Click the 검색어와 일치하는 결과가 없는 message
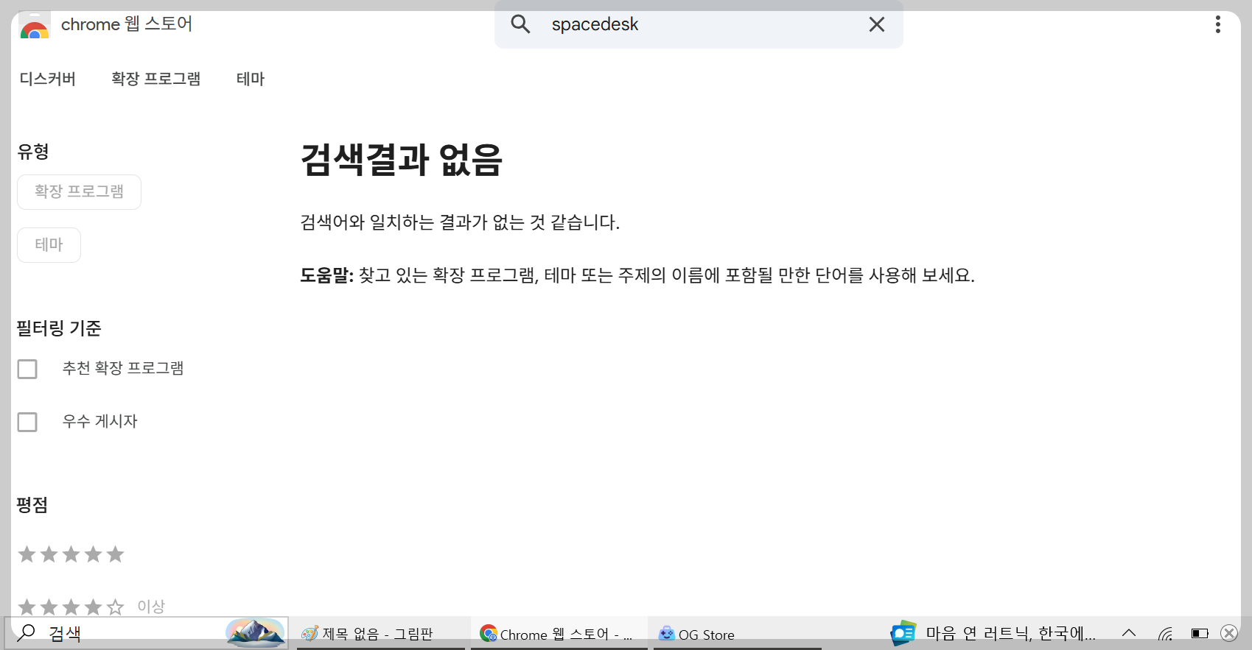 [460, 222]
